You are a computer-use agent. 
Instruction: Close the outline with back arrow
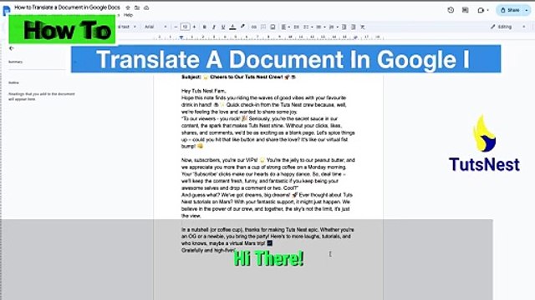click(11, 48)
